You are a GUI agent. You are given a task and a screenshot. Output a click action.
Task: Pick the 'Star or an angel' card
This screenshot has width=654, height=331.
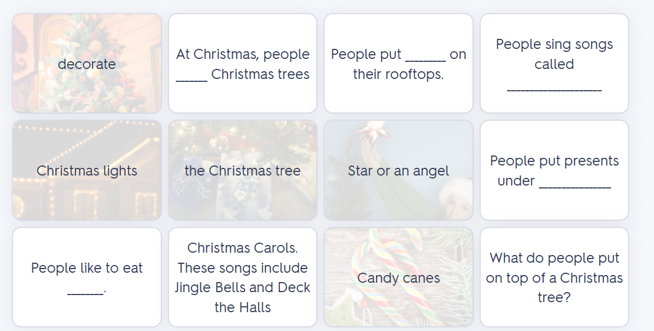pos(398,170)
